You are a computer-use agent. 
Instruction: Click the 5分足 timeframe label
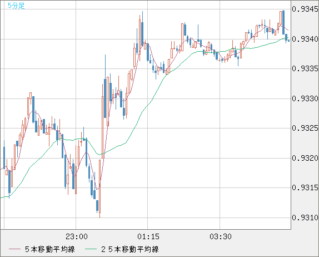click(16, 6)
